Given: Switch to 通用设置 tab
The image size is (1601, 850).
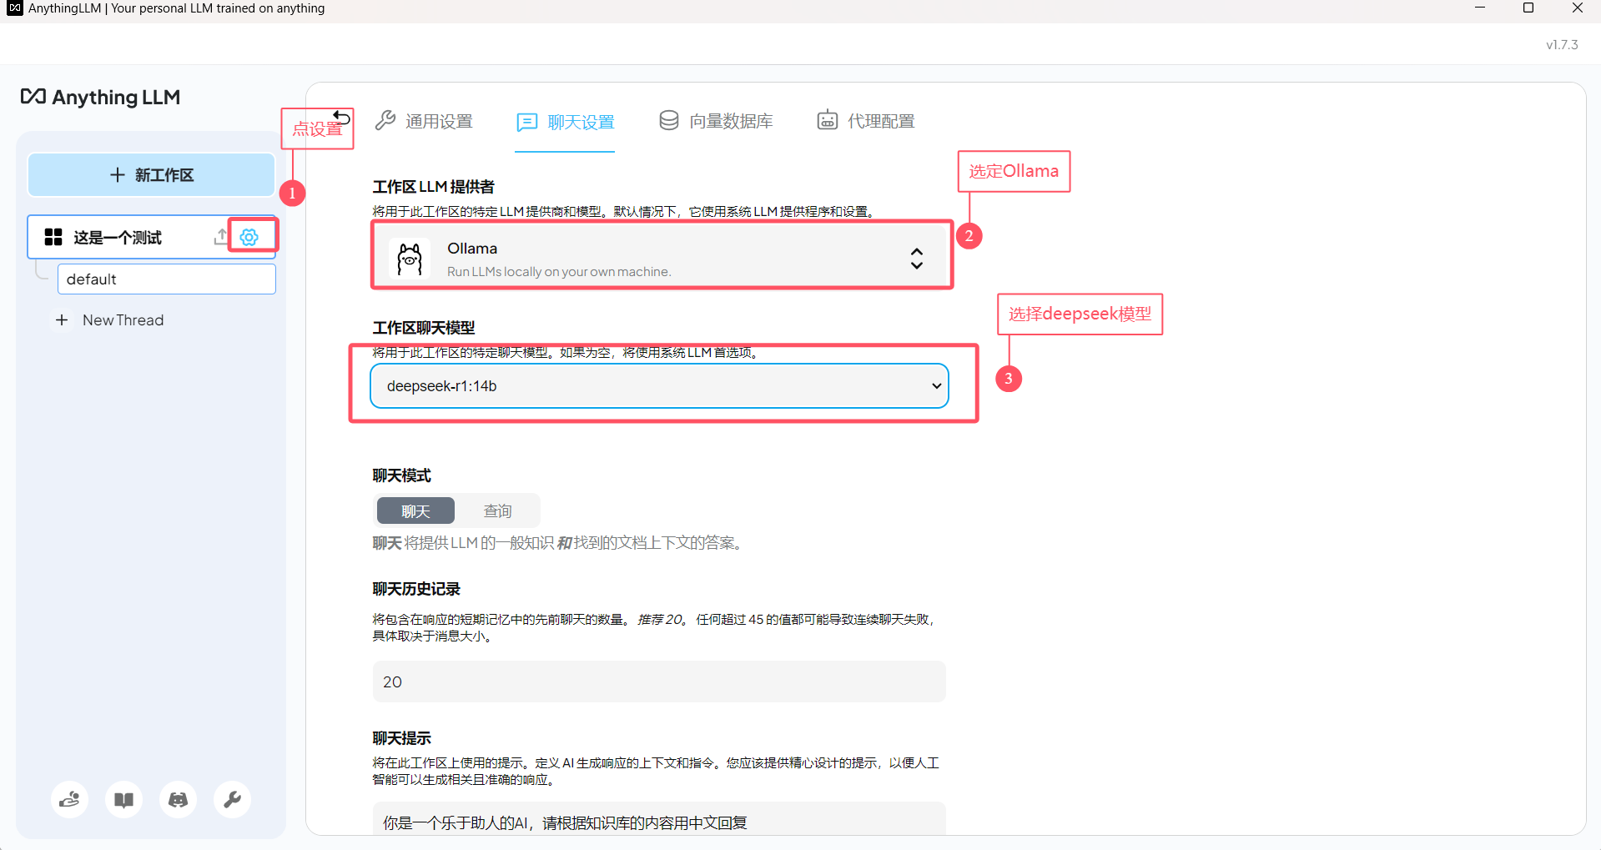Looking at the screenshot, I should pos(424,122).
